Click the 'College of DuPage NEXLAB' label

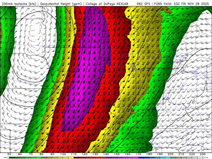pos(107,4)
